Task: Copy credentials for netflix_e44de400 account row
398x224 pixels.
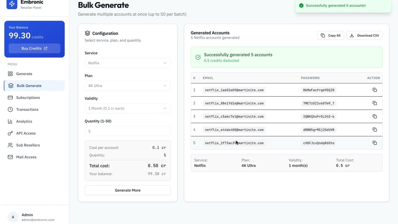Action: point(374,130)
